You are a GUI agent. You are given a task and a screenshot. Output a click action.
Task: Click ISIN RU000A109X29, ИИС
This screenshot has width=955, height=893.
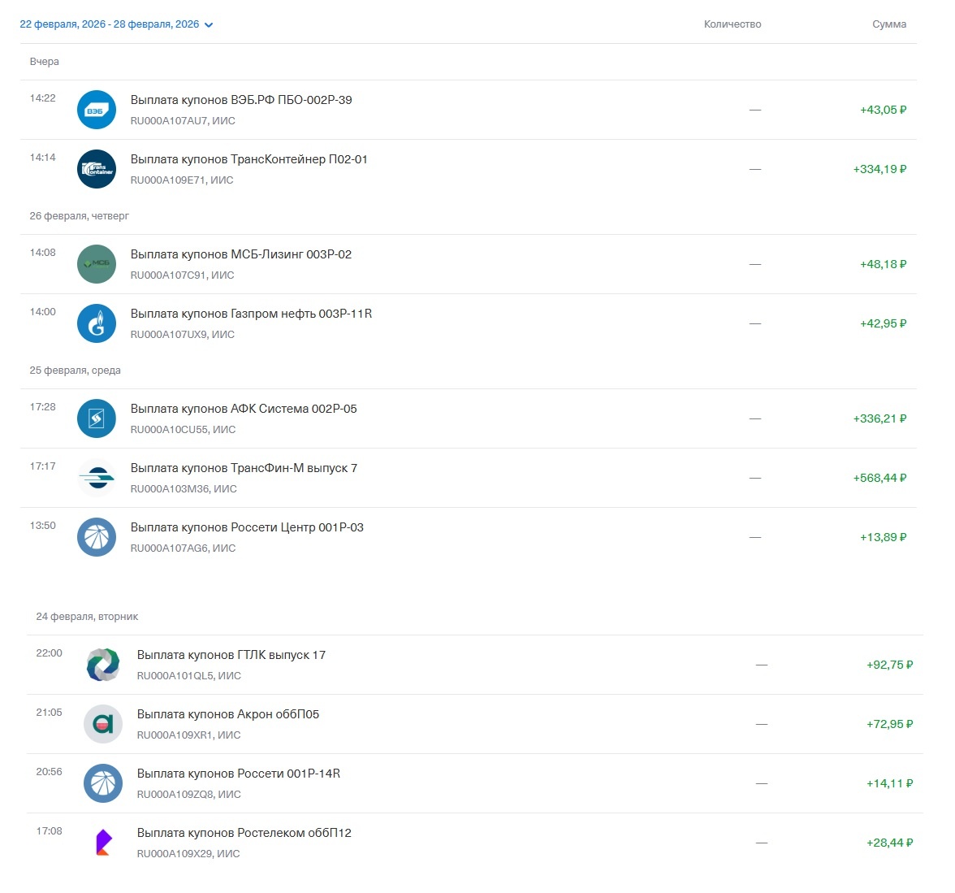188,853
